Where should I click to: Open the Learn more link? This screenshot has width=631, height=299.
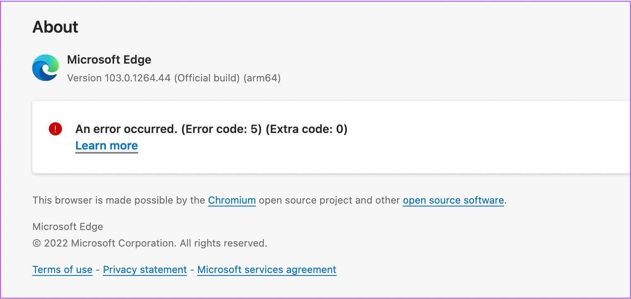click(106, 146)
